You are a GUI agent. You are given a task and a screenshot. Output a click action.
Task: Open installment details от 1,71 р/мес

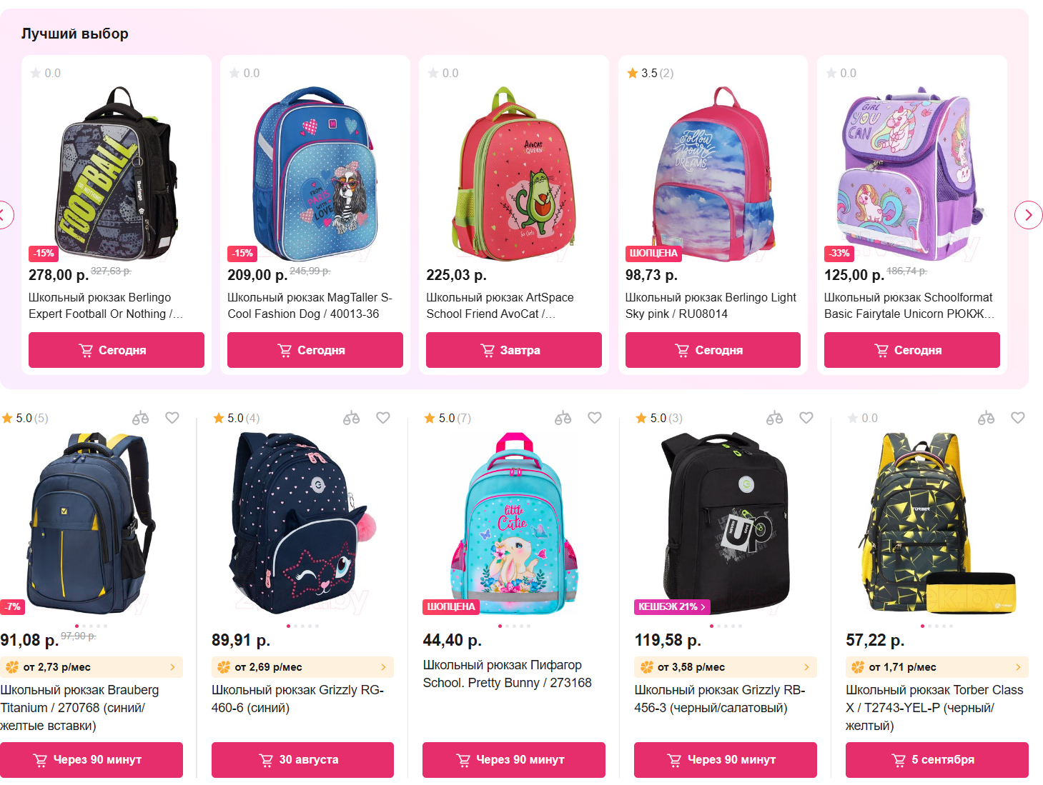point(936,667)
